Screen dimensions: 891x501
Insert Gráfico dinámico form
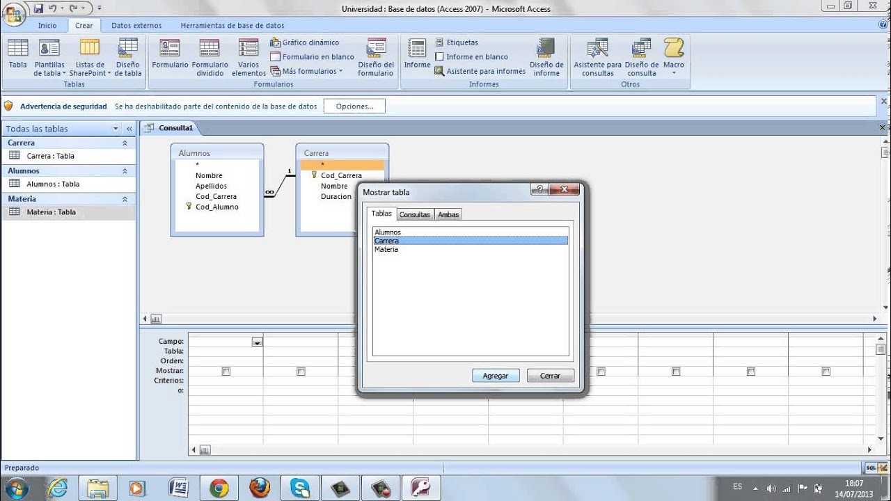coord(305,42)
